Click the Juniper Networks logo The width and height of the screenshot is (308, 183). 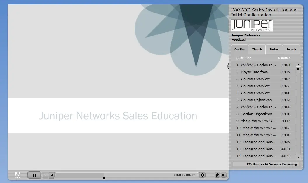pyautogui.click(x=252, y=25)
